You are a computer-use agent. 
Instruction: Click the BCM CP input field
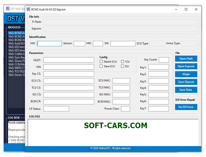(x=69, y=102)
